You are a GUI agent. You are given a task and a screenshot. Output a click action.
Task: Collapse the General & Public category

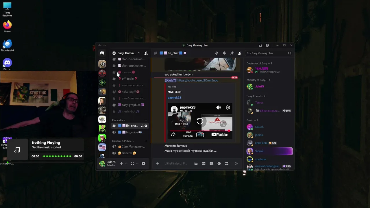[123, 141]
